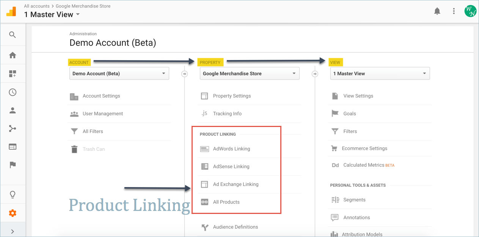The image size is (479, 237).
Task: Click the WN user profile avatar
Action: [x=470, y=11]
